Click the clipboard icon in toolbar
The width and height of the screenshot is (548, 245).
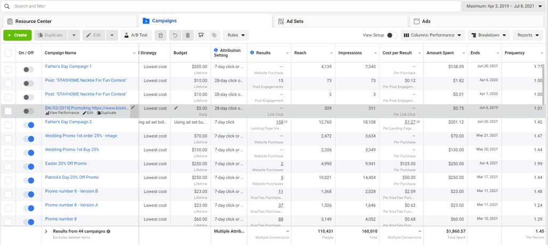click(x=160, y=35)
